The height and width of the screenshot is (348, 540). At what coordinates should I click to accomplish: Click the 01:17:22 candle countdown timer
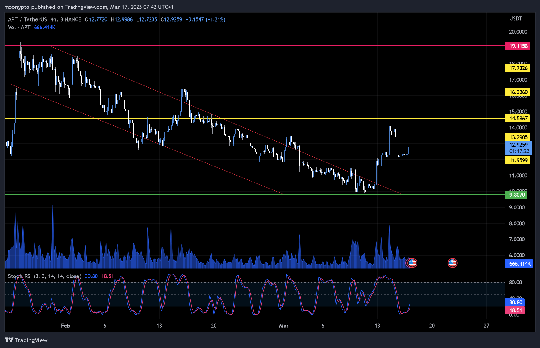[x=519, y=151]
